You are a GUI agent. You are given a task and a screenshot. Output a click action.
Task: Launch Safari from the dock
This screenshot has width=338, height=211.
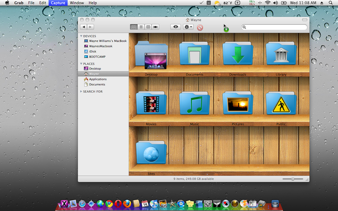click(x=82, y=203)
